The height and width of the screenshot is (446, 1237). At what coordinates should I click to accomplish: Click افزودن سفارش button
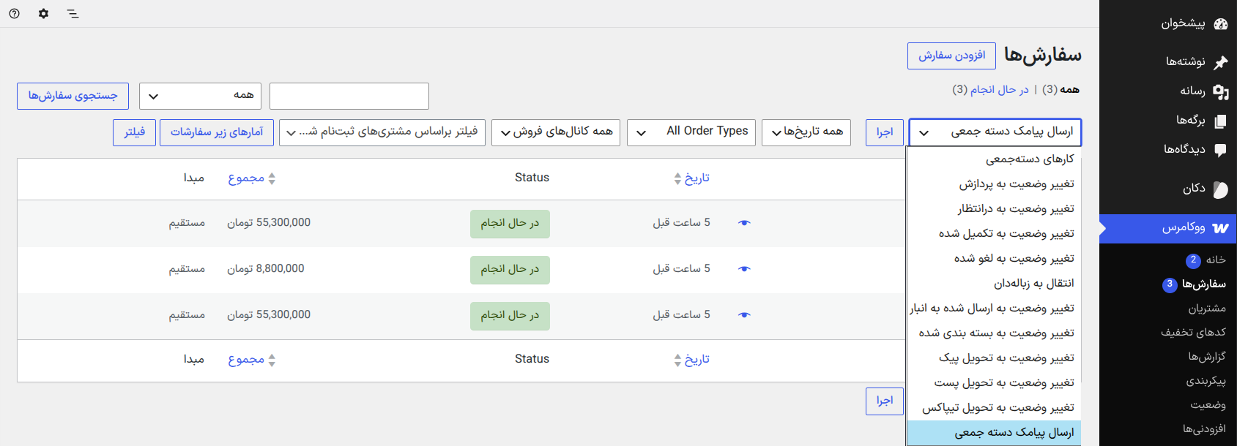pyautogui.click(x=951, y=56)
